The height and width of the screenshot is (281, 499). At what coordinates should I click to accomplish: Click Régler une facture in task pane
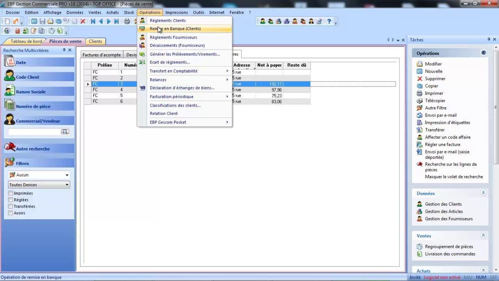click(x=442, y=144)
